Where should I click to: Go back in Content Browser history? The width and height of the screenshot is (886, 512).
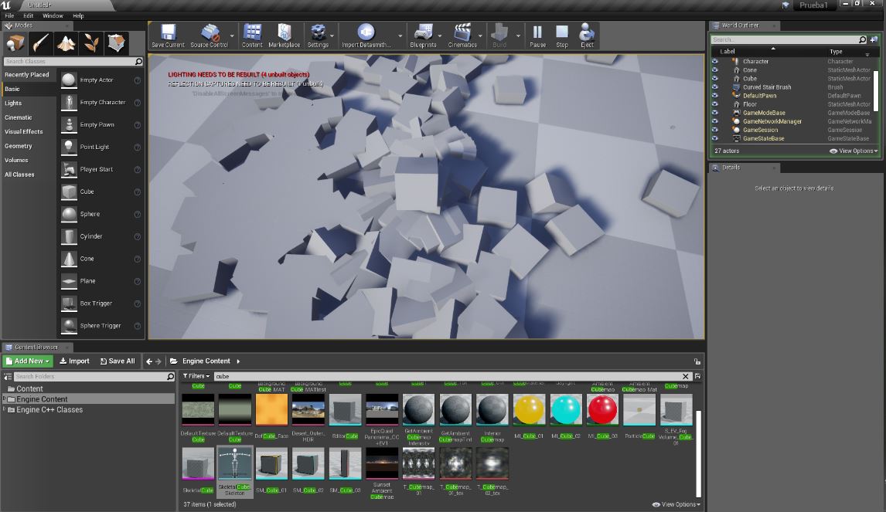149,361
